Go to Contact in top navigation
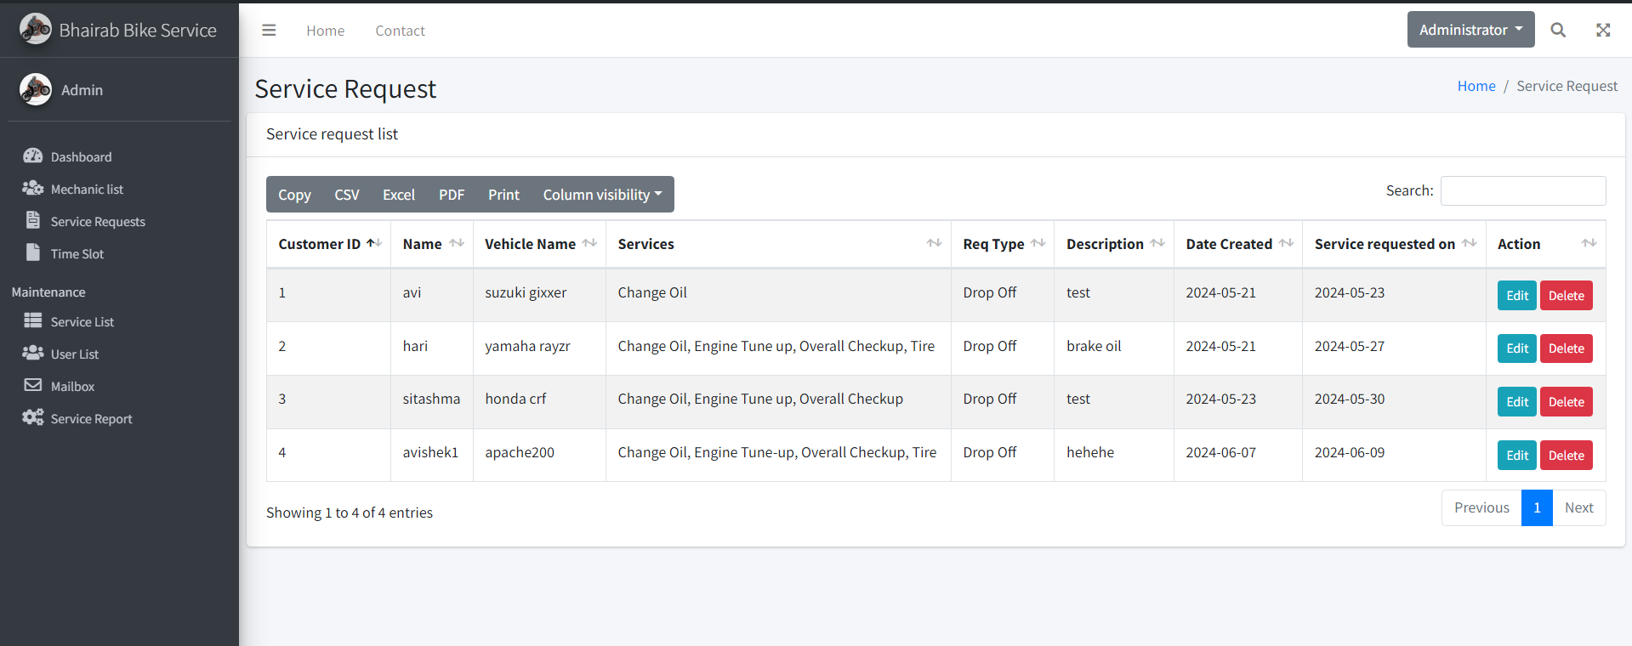1632x646 pixels. coord(400,31)
